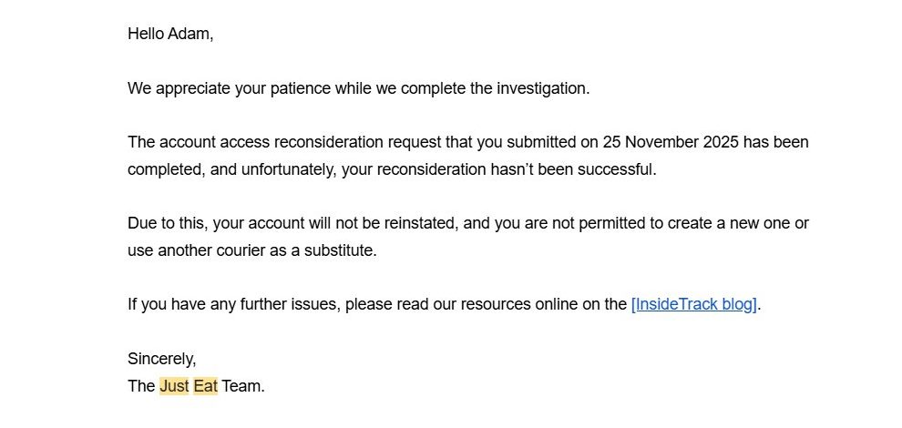Image resolution: width=902 pixels, height=428 pixels.
Task: Click the highlighted word "Eat"
Action: [x=205, y=385]
